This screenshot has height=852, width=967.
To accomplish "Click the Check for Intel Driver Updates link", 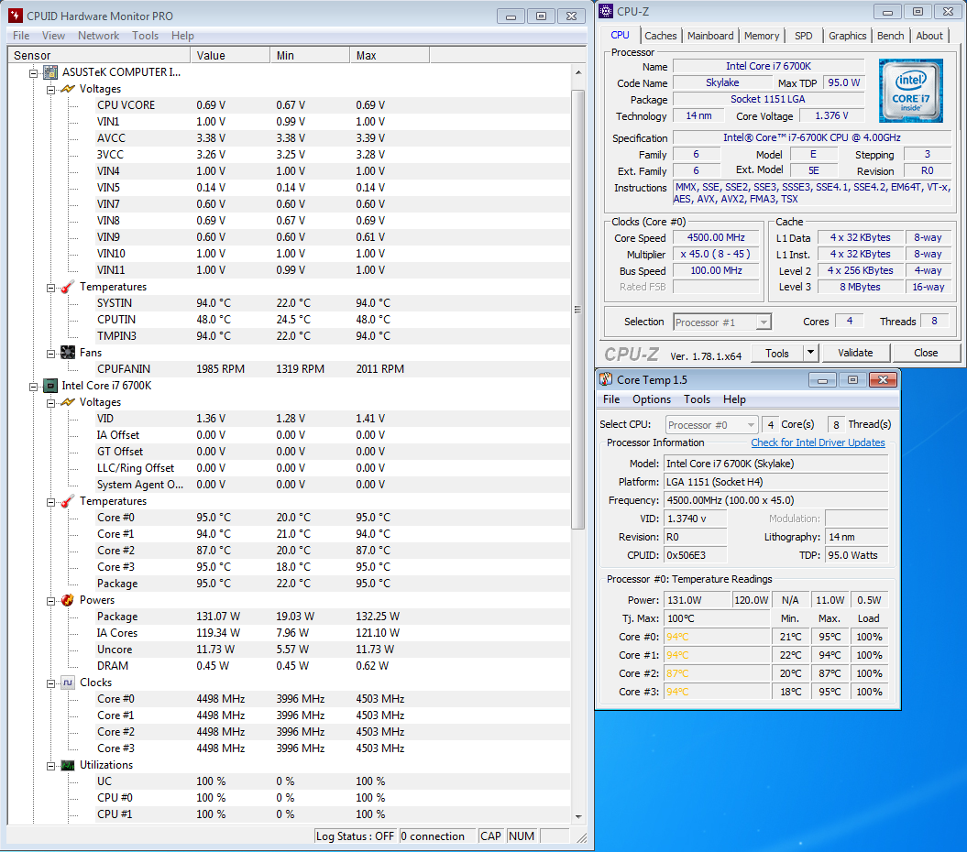I will pyautogui.click(x=818, y=442).
